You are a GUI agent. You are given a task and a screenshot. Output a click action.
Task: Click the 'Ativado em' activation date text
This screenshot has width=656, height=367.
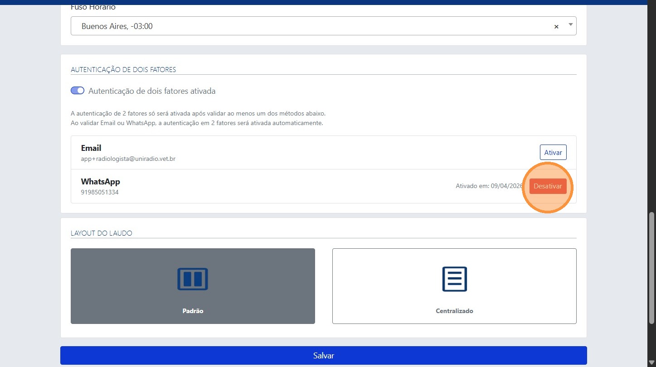489,186
